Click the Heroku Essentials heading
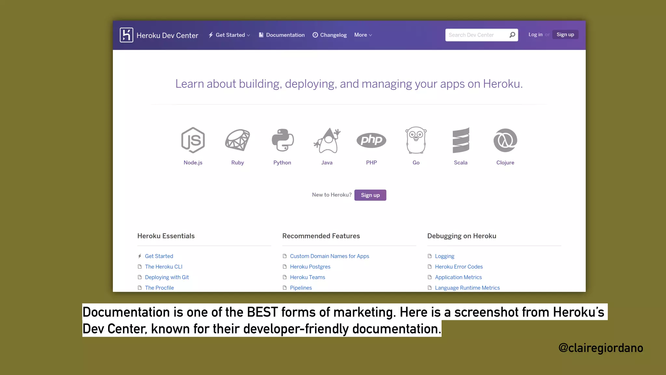666x375 pixels. 166,236
